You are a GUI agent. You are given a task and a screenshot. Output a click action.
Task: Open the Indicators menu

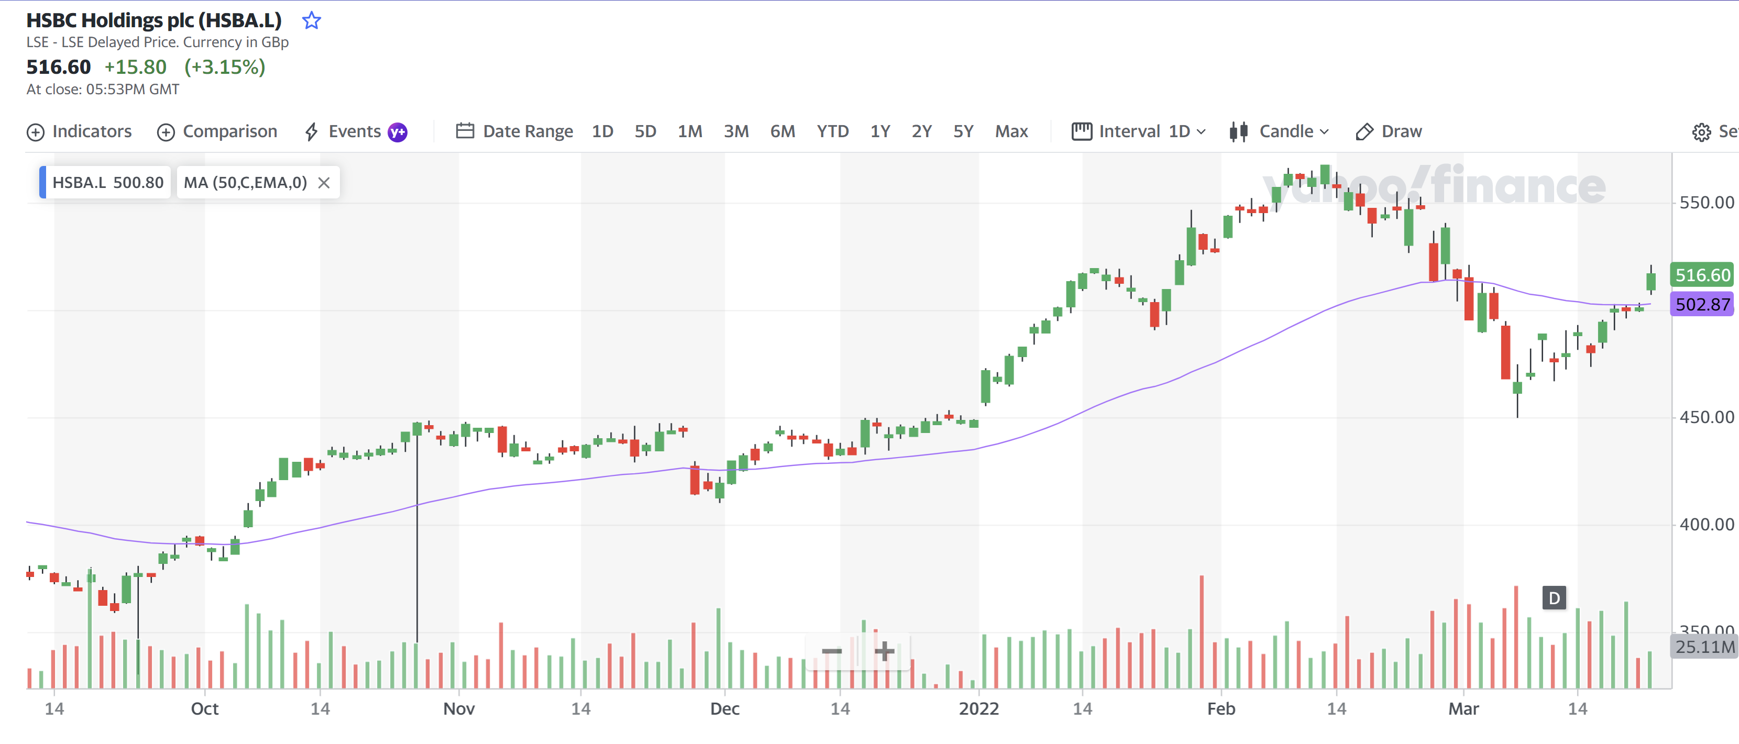tap(79, 131)
